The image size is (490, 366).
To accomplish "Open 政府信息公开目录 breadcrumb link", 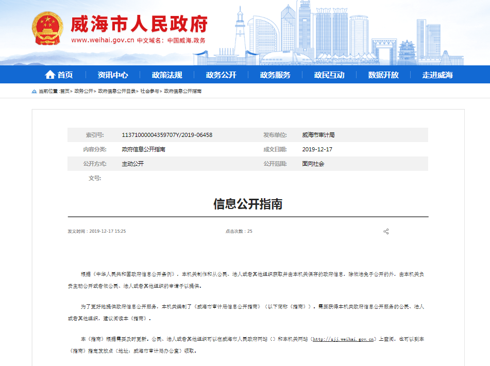I will click(117, 91).
